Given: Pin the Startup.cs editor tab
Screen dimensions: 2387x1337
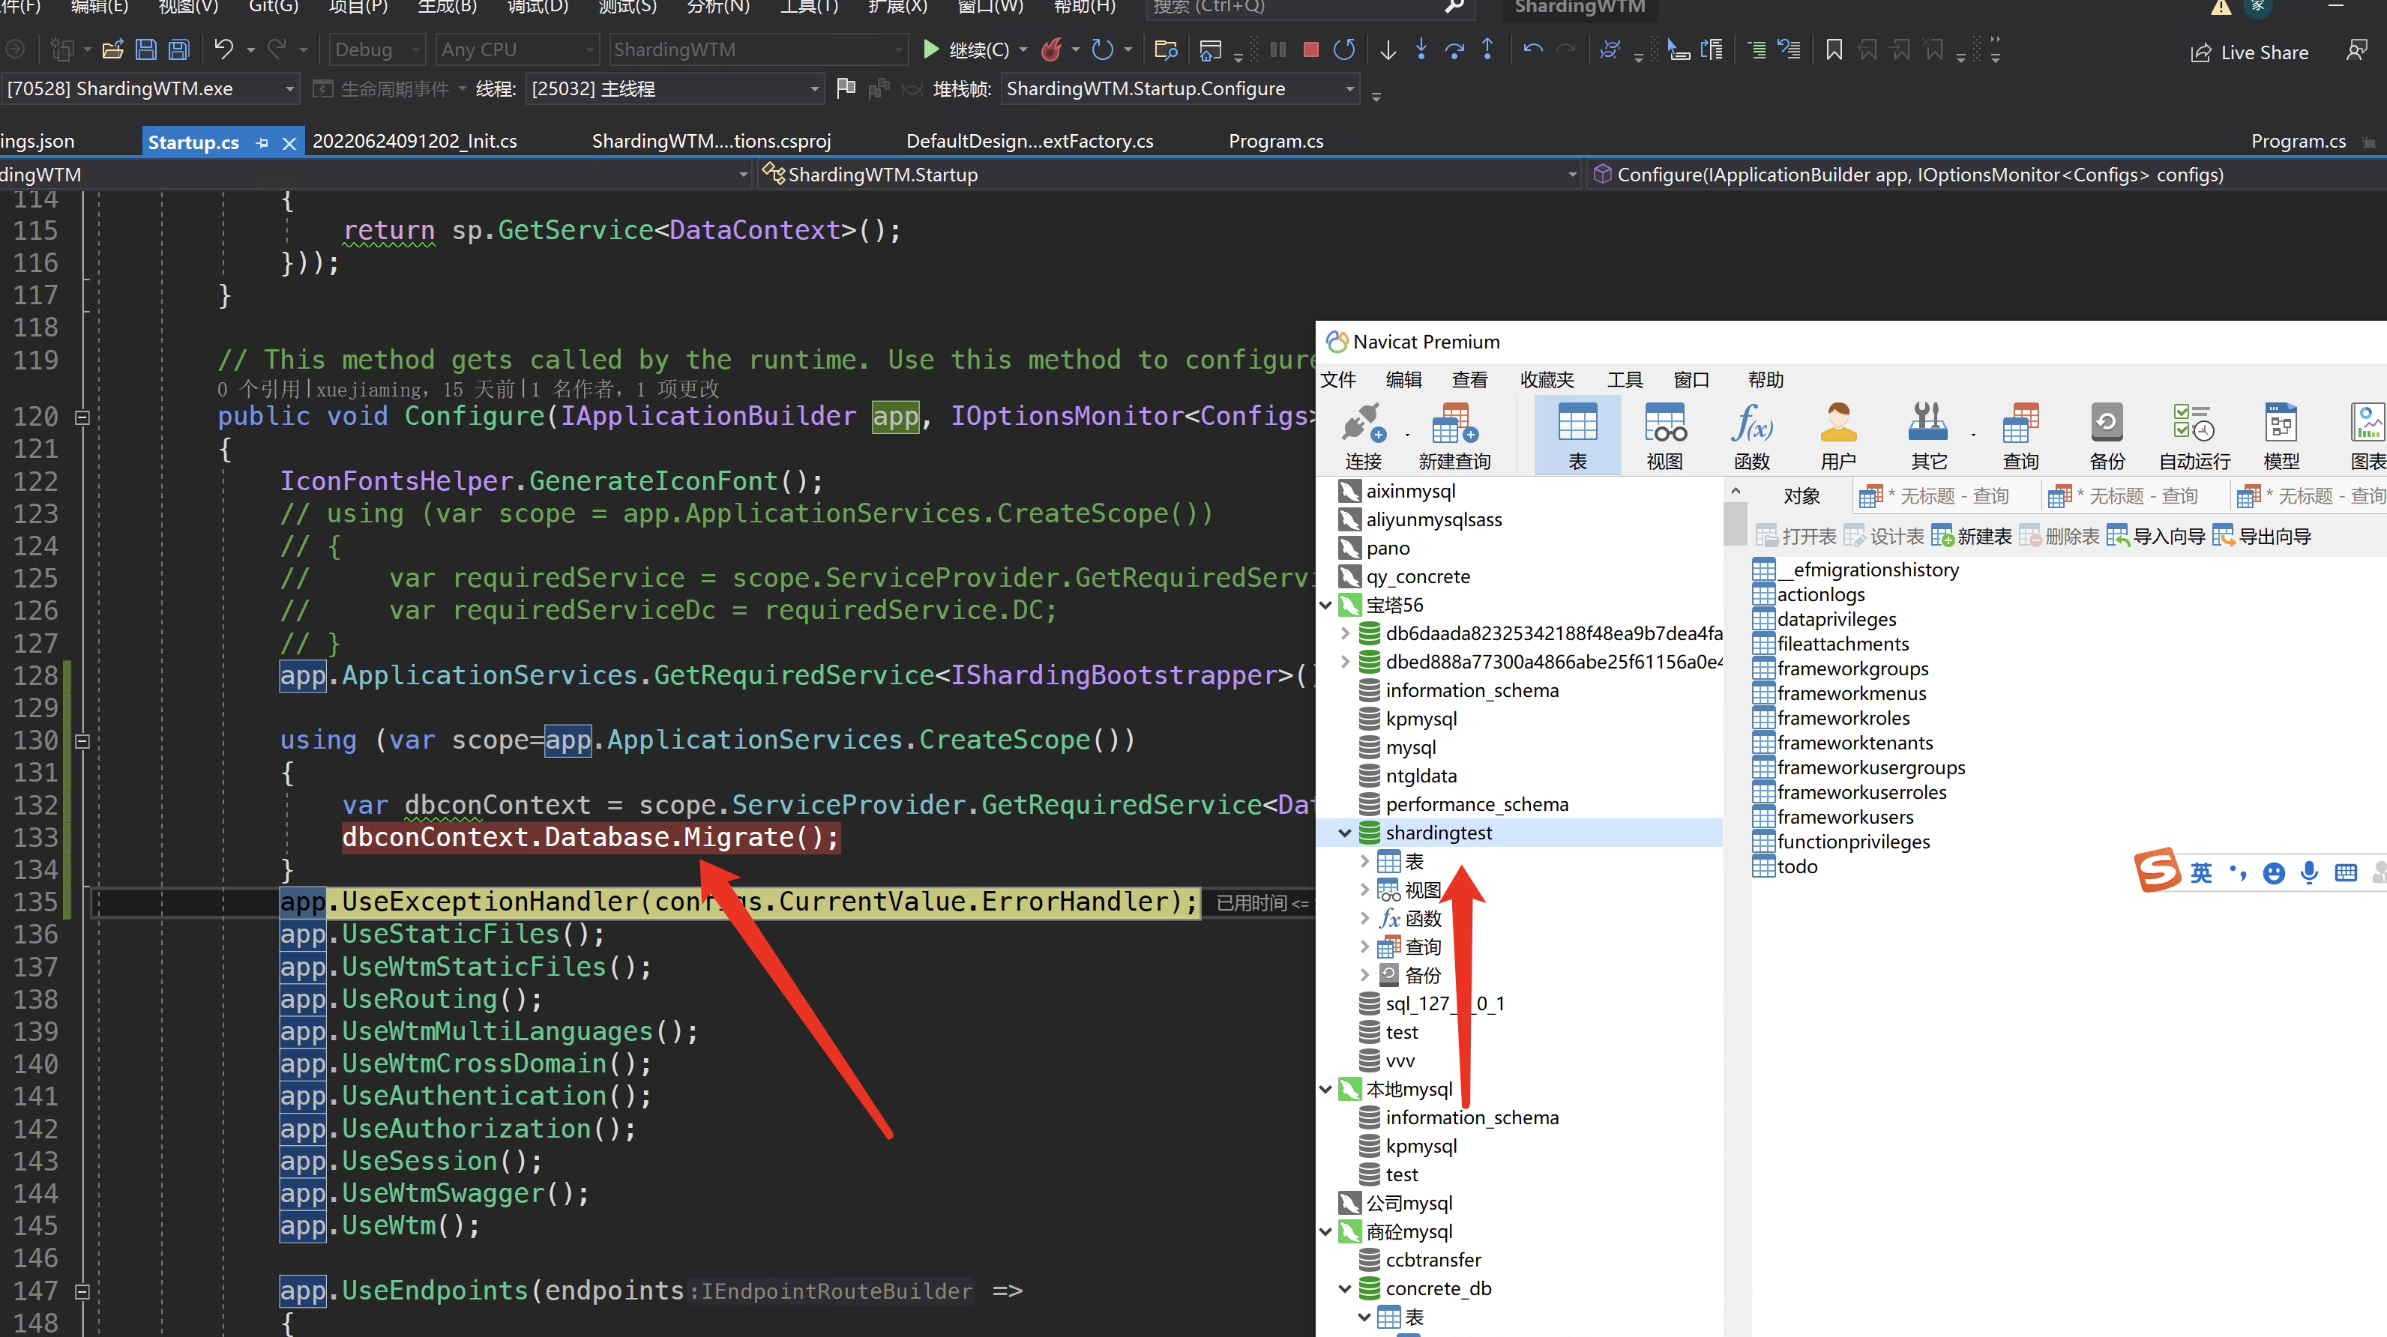Looking at the screenshot, I should pos(262,141).
